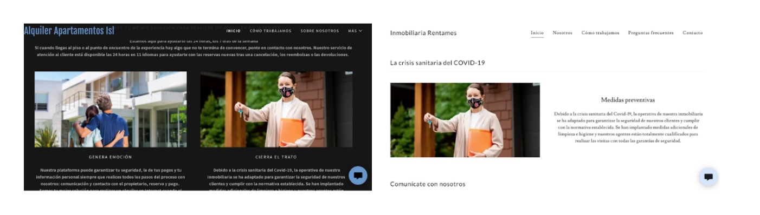Screen dimensions: 760x215
Task: Open the chat bubble on dark website
Action: coord(358,176)
